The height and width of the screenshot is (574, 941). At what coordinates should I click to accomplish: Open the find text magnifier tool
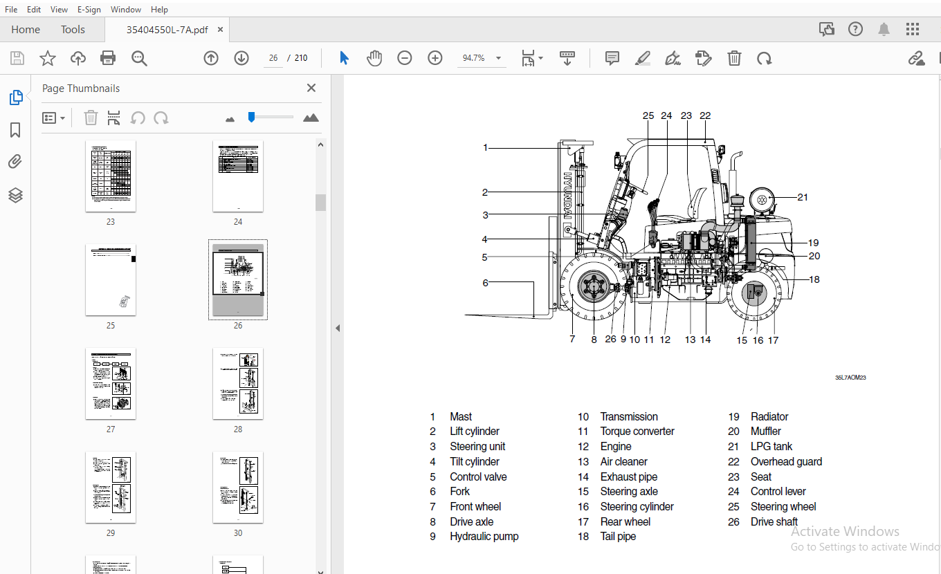[x=139, y=58]
